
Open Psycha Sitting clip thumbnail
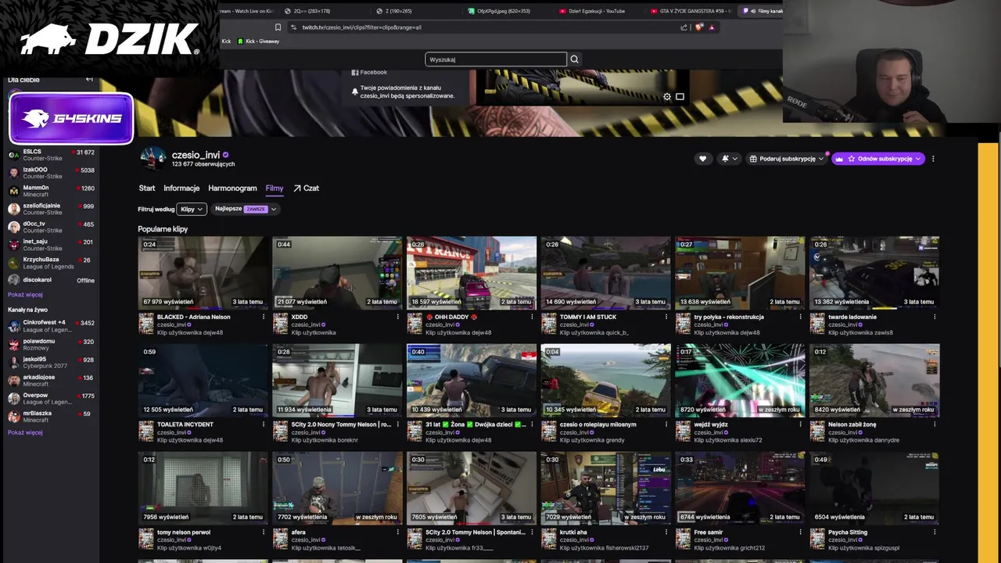874,488
